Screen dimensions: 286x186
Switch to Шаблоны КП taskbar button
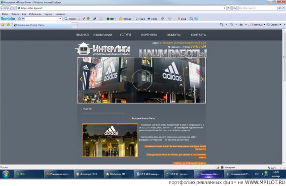(118, 174)
